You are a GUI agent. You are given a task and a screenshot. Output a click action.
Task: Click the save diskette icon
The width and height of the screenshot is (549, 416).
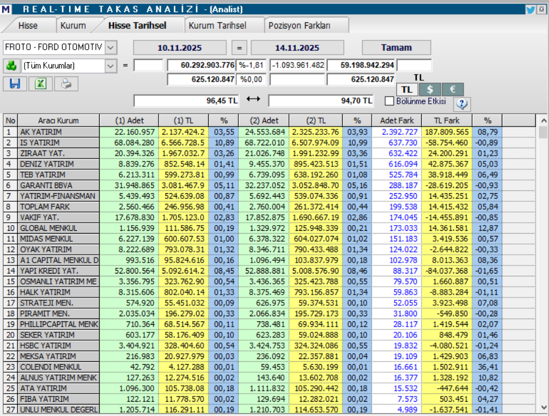pyautogui.click(x=14, y=84)
